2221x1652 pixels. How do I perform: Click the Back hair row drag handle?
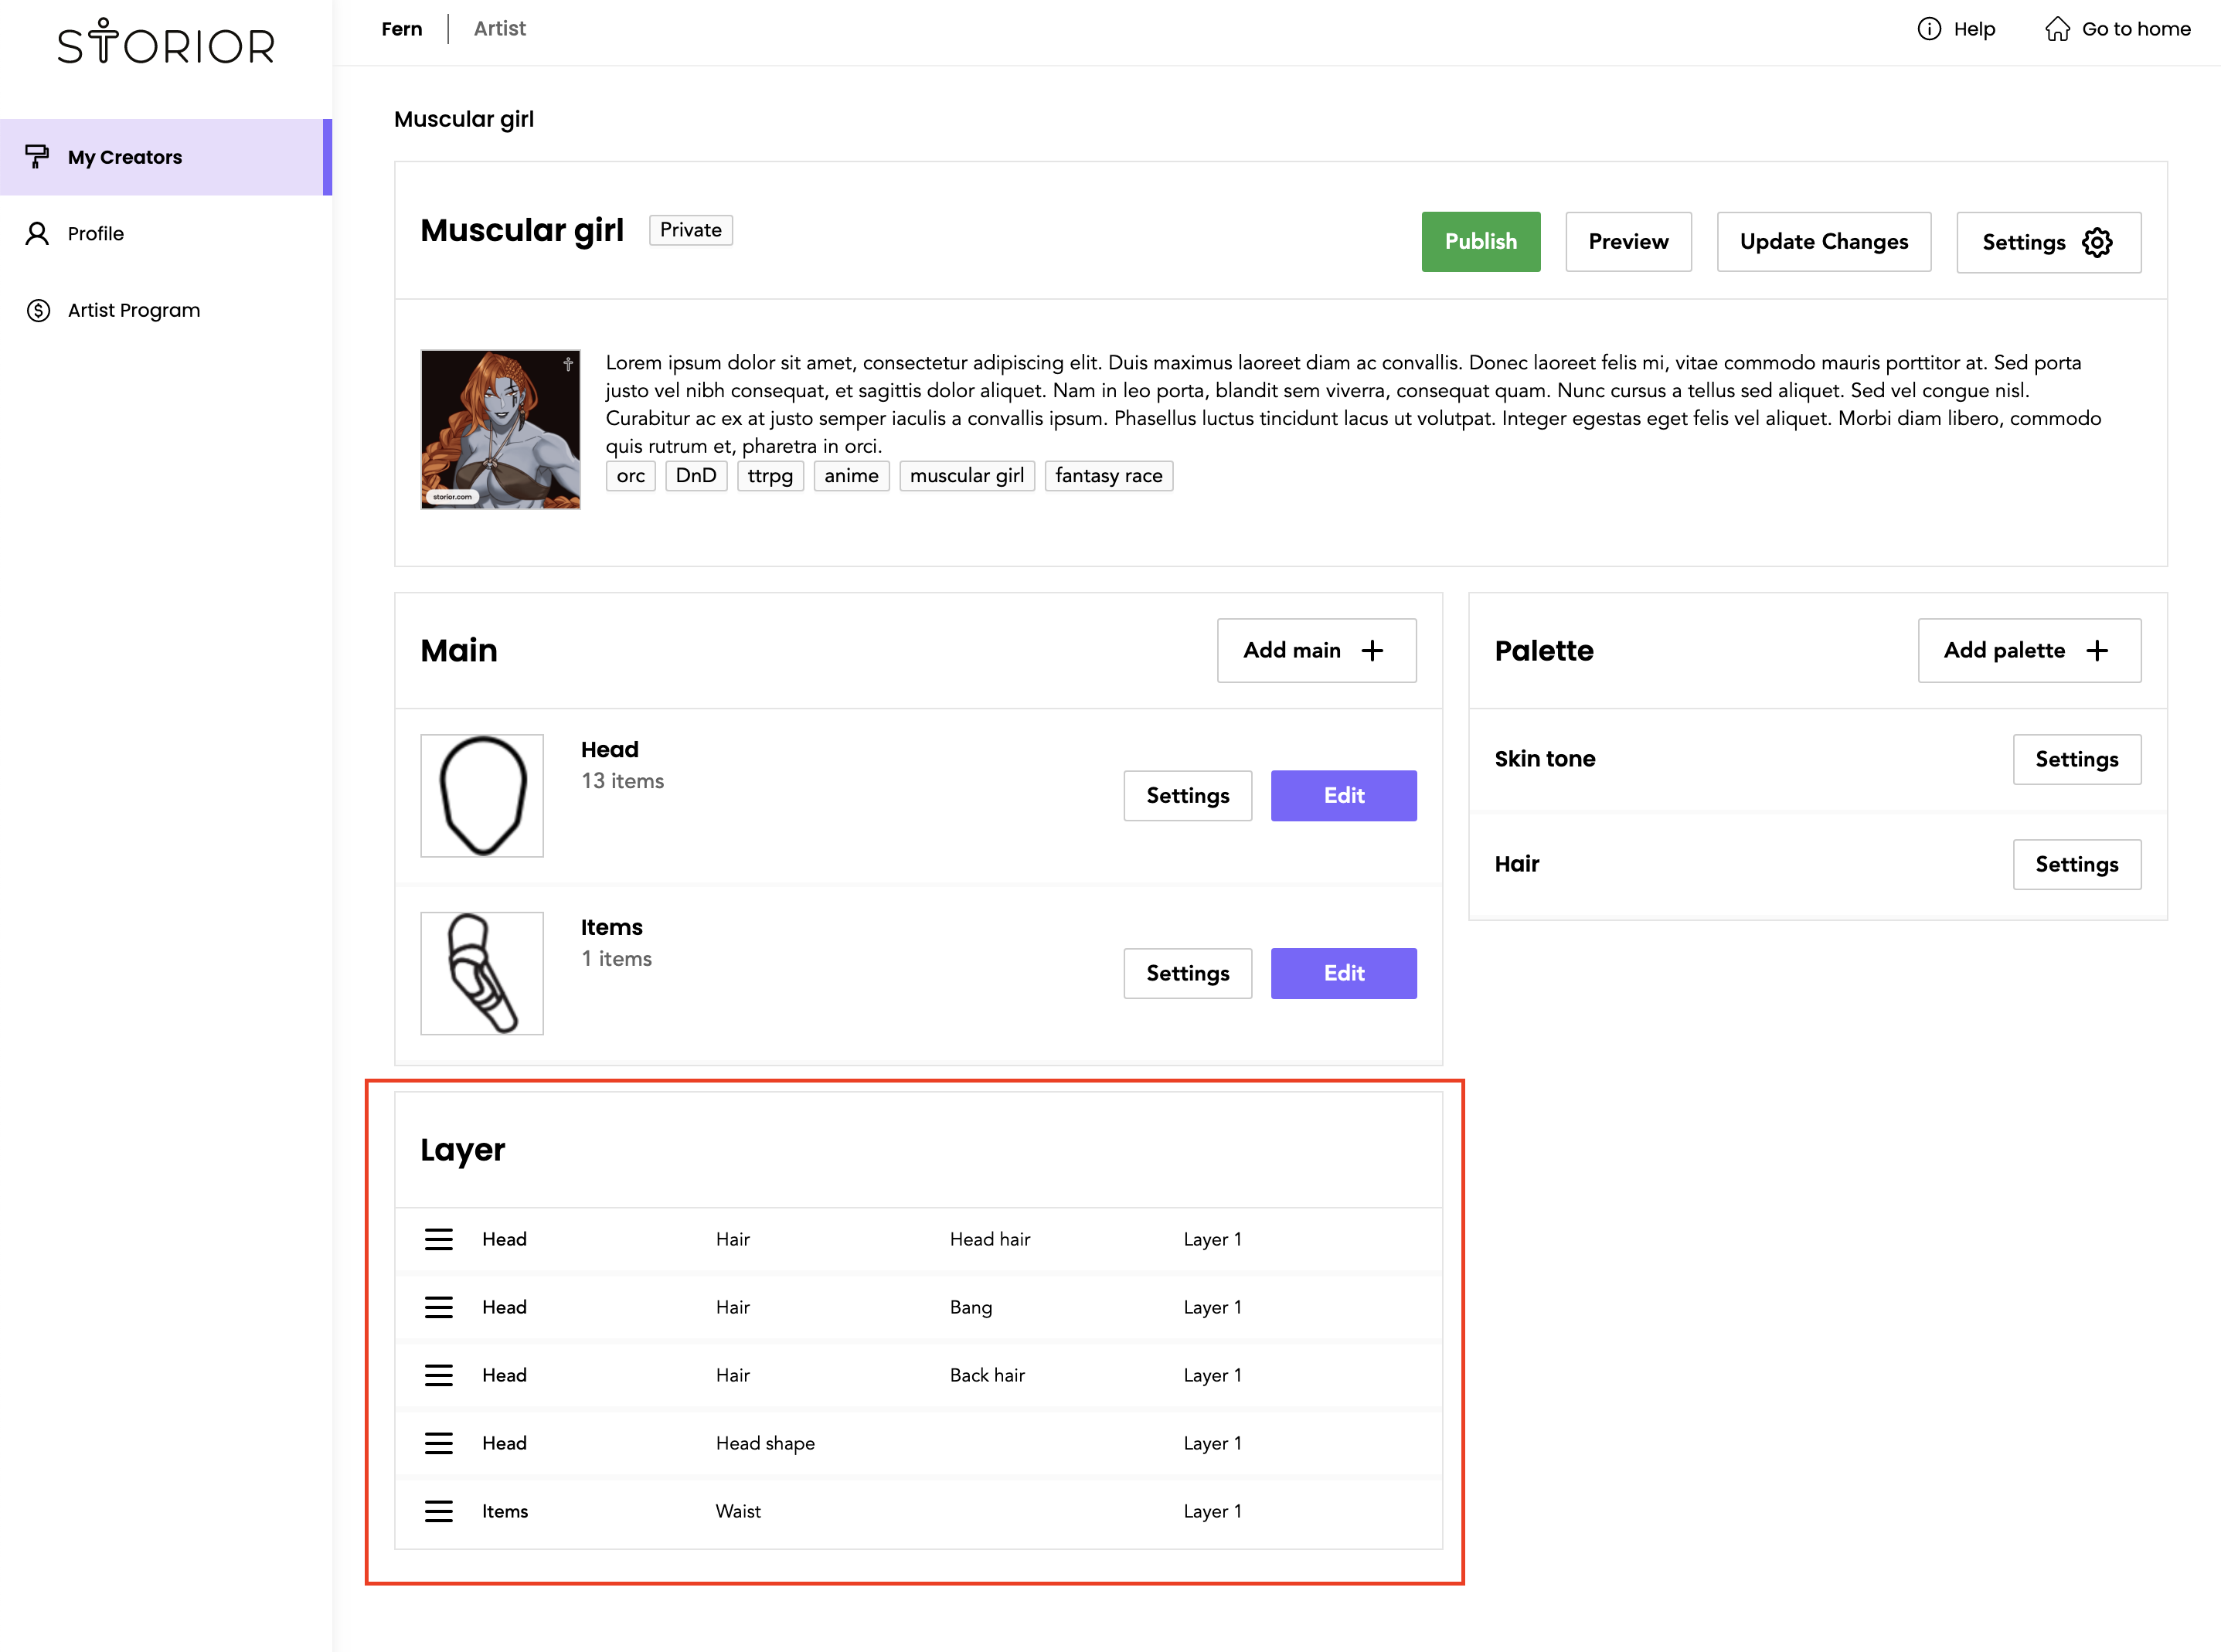pyautogui.click(x=438, y=1375)
